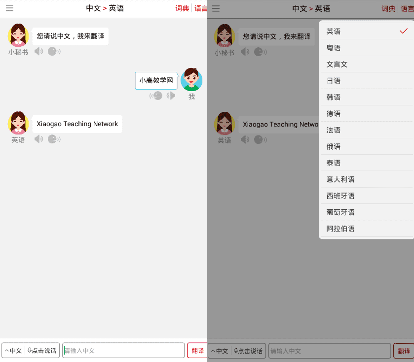Viewport: 414px width, 362px height.
Task: Expand 中文 selector at bottom of right screen
Action: 220,351
